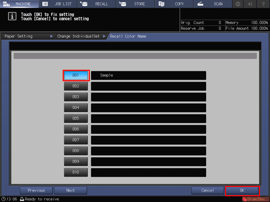Open the RECALL tab
The height and width of the screenshot is (202, 270).
point(97,4)
